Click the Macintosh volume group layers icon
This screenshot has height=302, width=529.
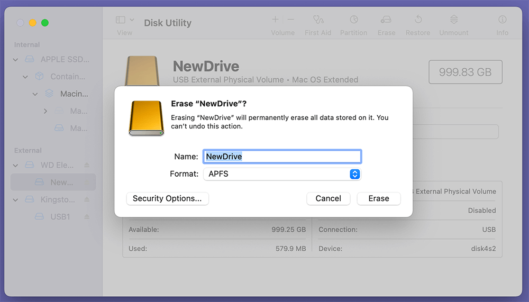coord(49,94)
